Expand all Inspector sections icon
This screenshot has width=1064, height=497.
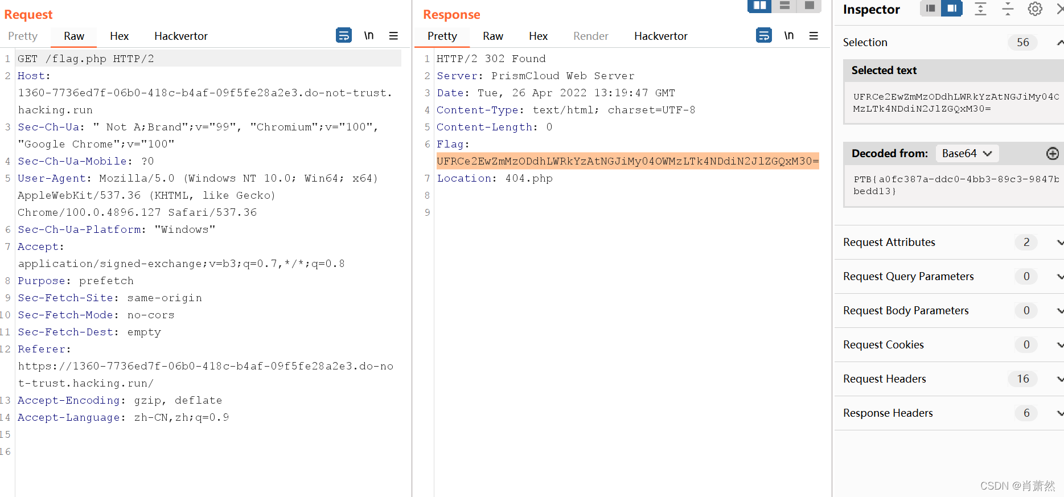pos(980,9)
